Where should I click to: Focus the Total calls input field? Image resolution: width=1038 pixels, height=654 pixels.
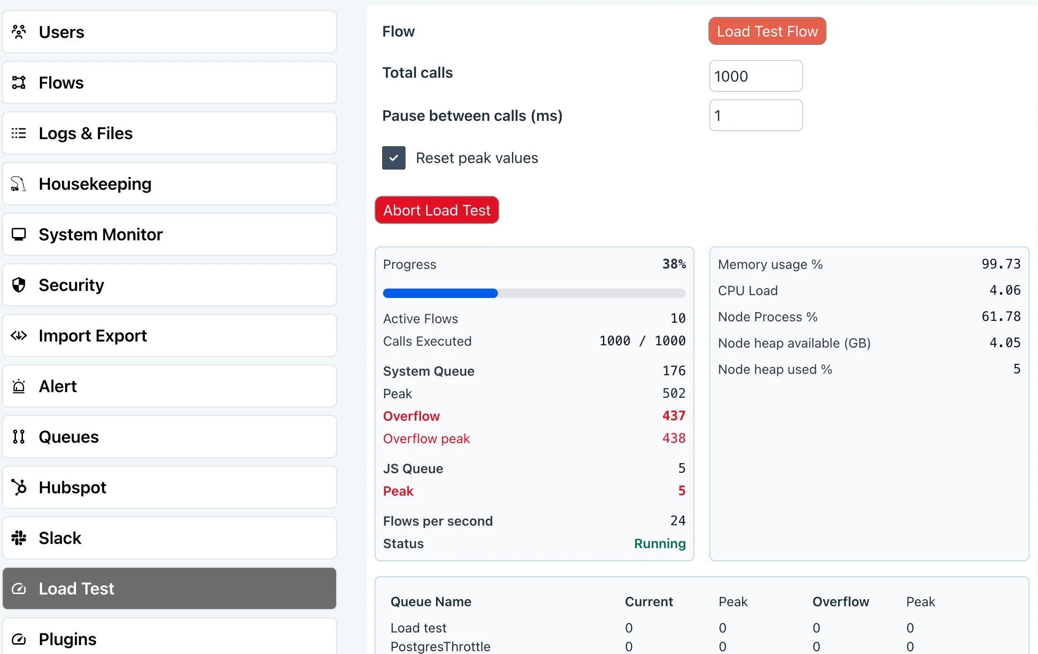coord(756,76)
